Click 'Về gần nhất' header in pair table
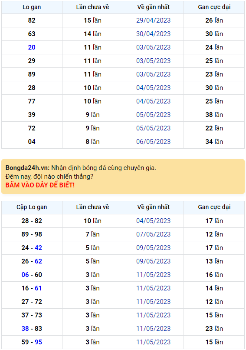Image resolution: width=246 pixels, height=350 pixels. pos(153,207)
